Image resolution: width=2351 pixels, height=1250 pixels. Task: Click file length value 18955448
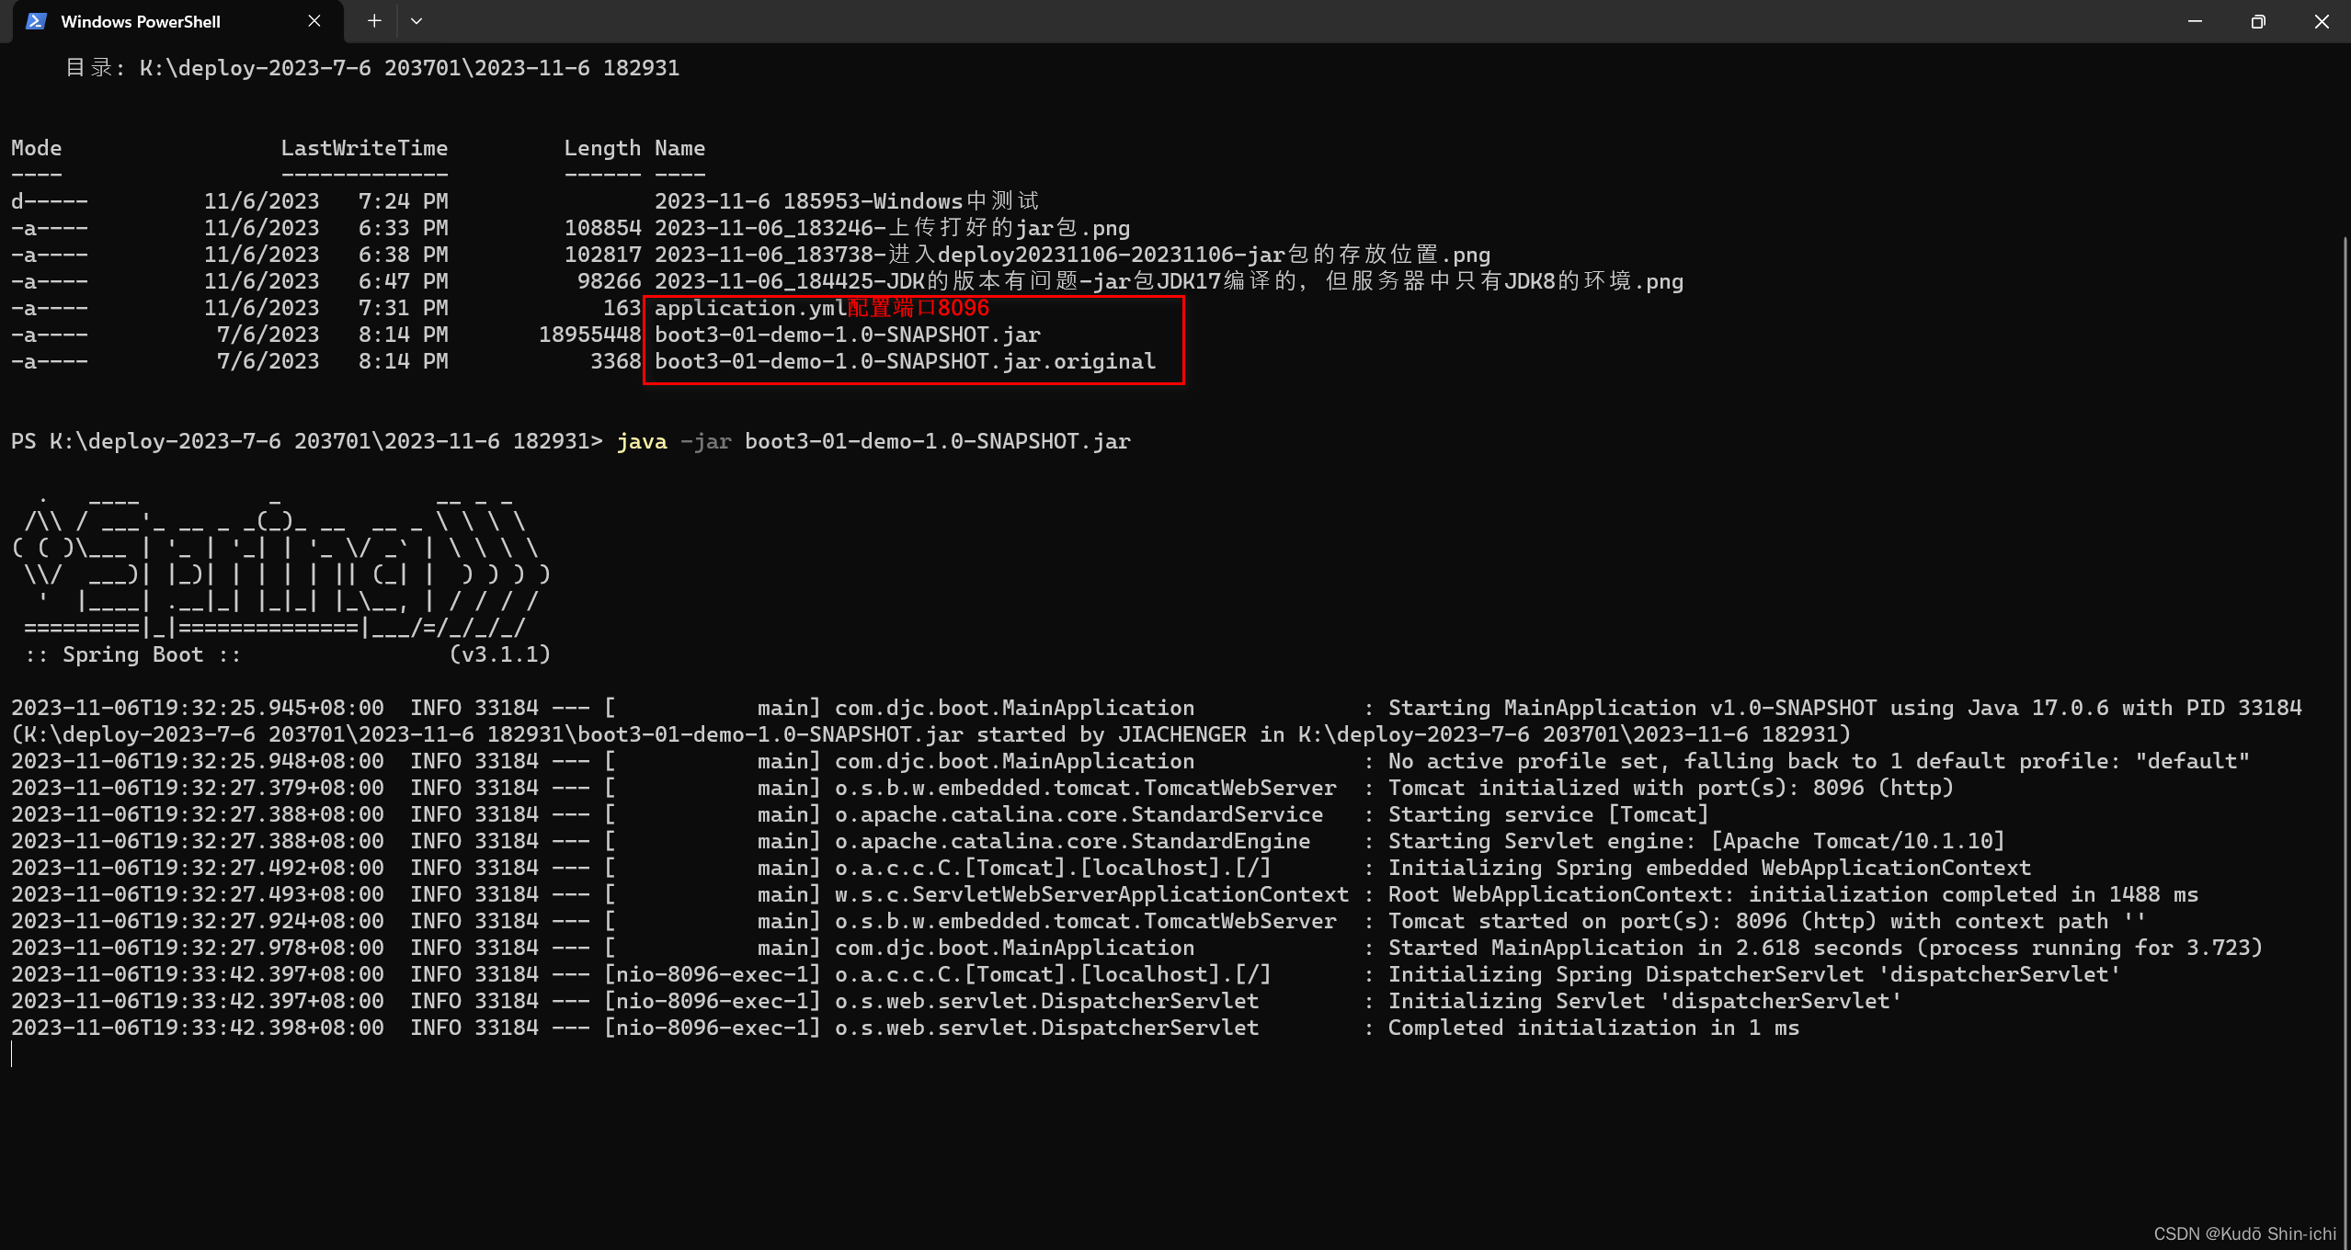click(589, 335)
